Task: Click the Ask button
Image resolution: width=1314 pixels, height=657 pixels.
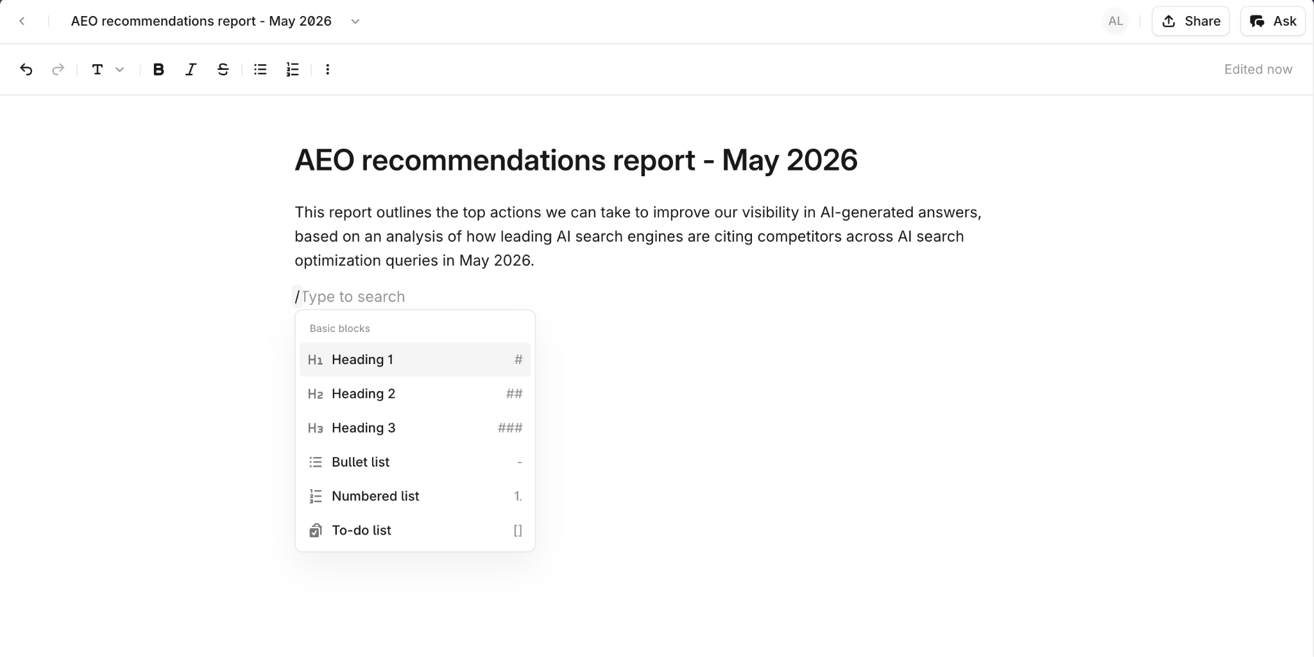Action: (x=1273, y=21)
